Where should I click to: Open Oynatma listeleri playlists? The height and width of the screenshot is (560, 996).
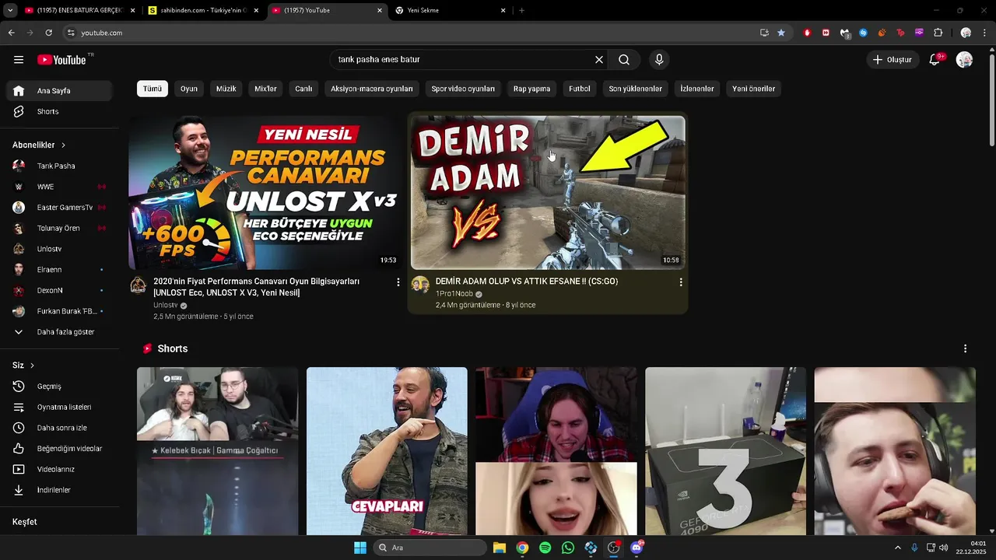tap(59, 408)
